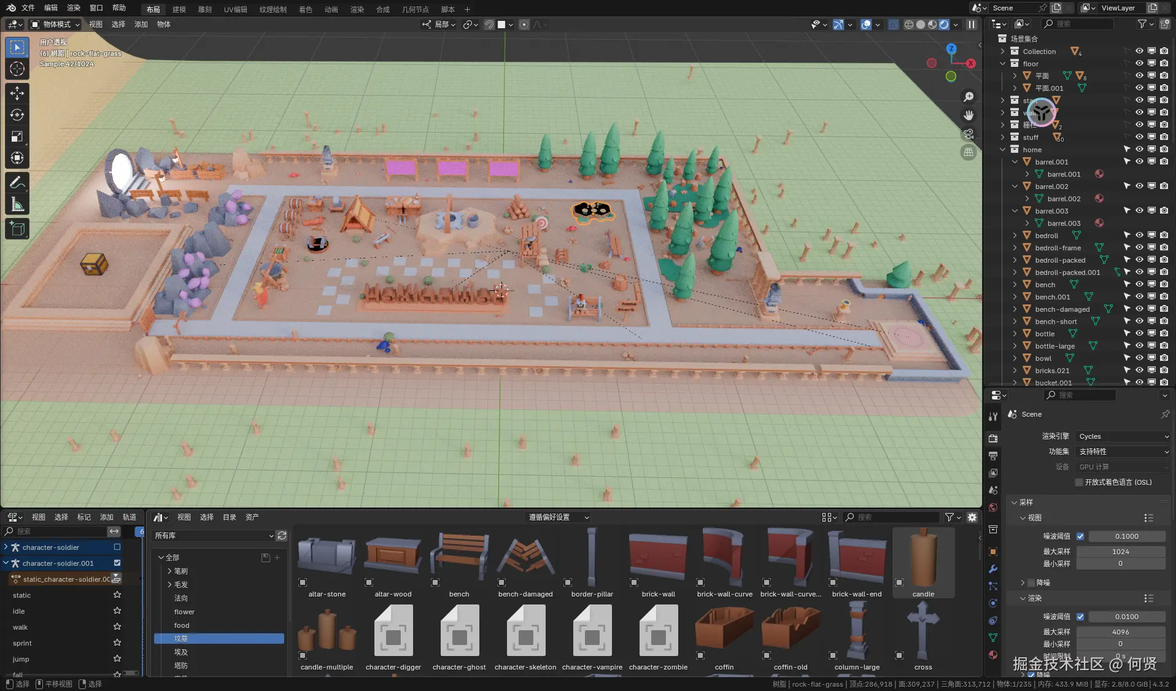Click the viewport max samples 1024 field

1120,552
